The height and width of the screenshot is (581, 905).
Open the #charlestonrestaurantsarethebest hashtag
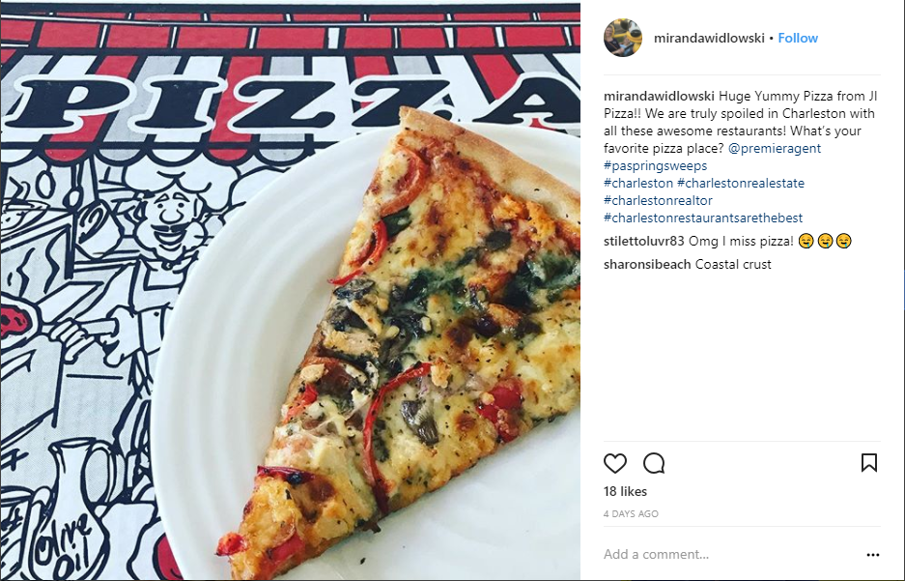coord(703,218)
